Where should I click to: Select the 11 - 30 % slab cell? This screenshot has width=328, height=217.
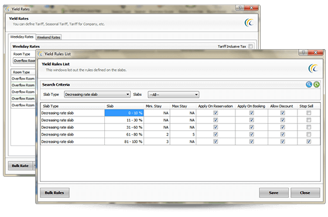pyautogui.click(x=124, y=120)
